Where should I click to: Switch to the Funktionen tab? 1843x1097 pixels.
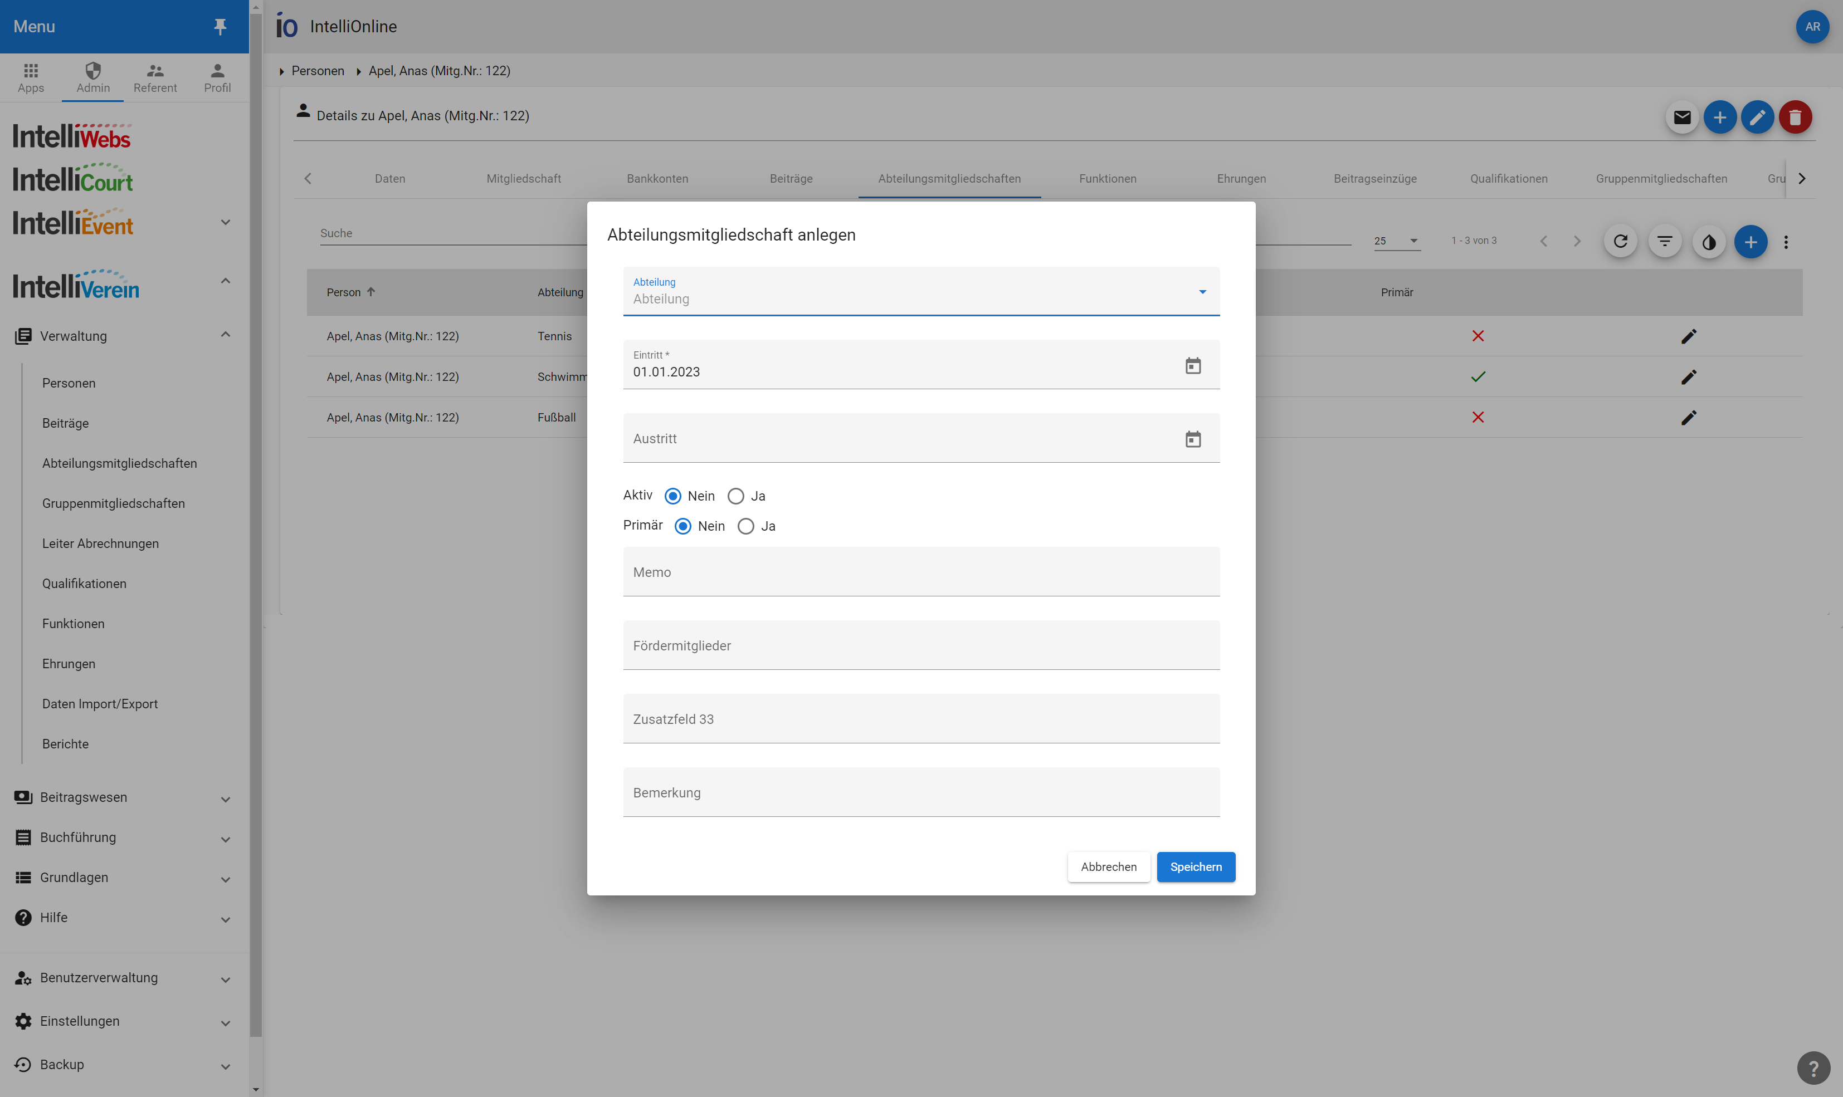[1107, 178]
